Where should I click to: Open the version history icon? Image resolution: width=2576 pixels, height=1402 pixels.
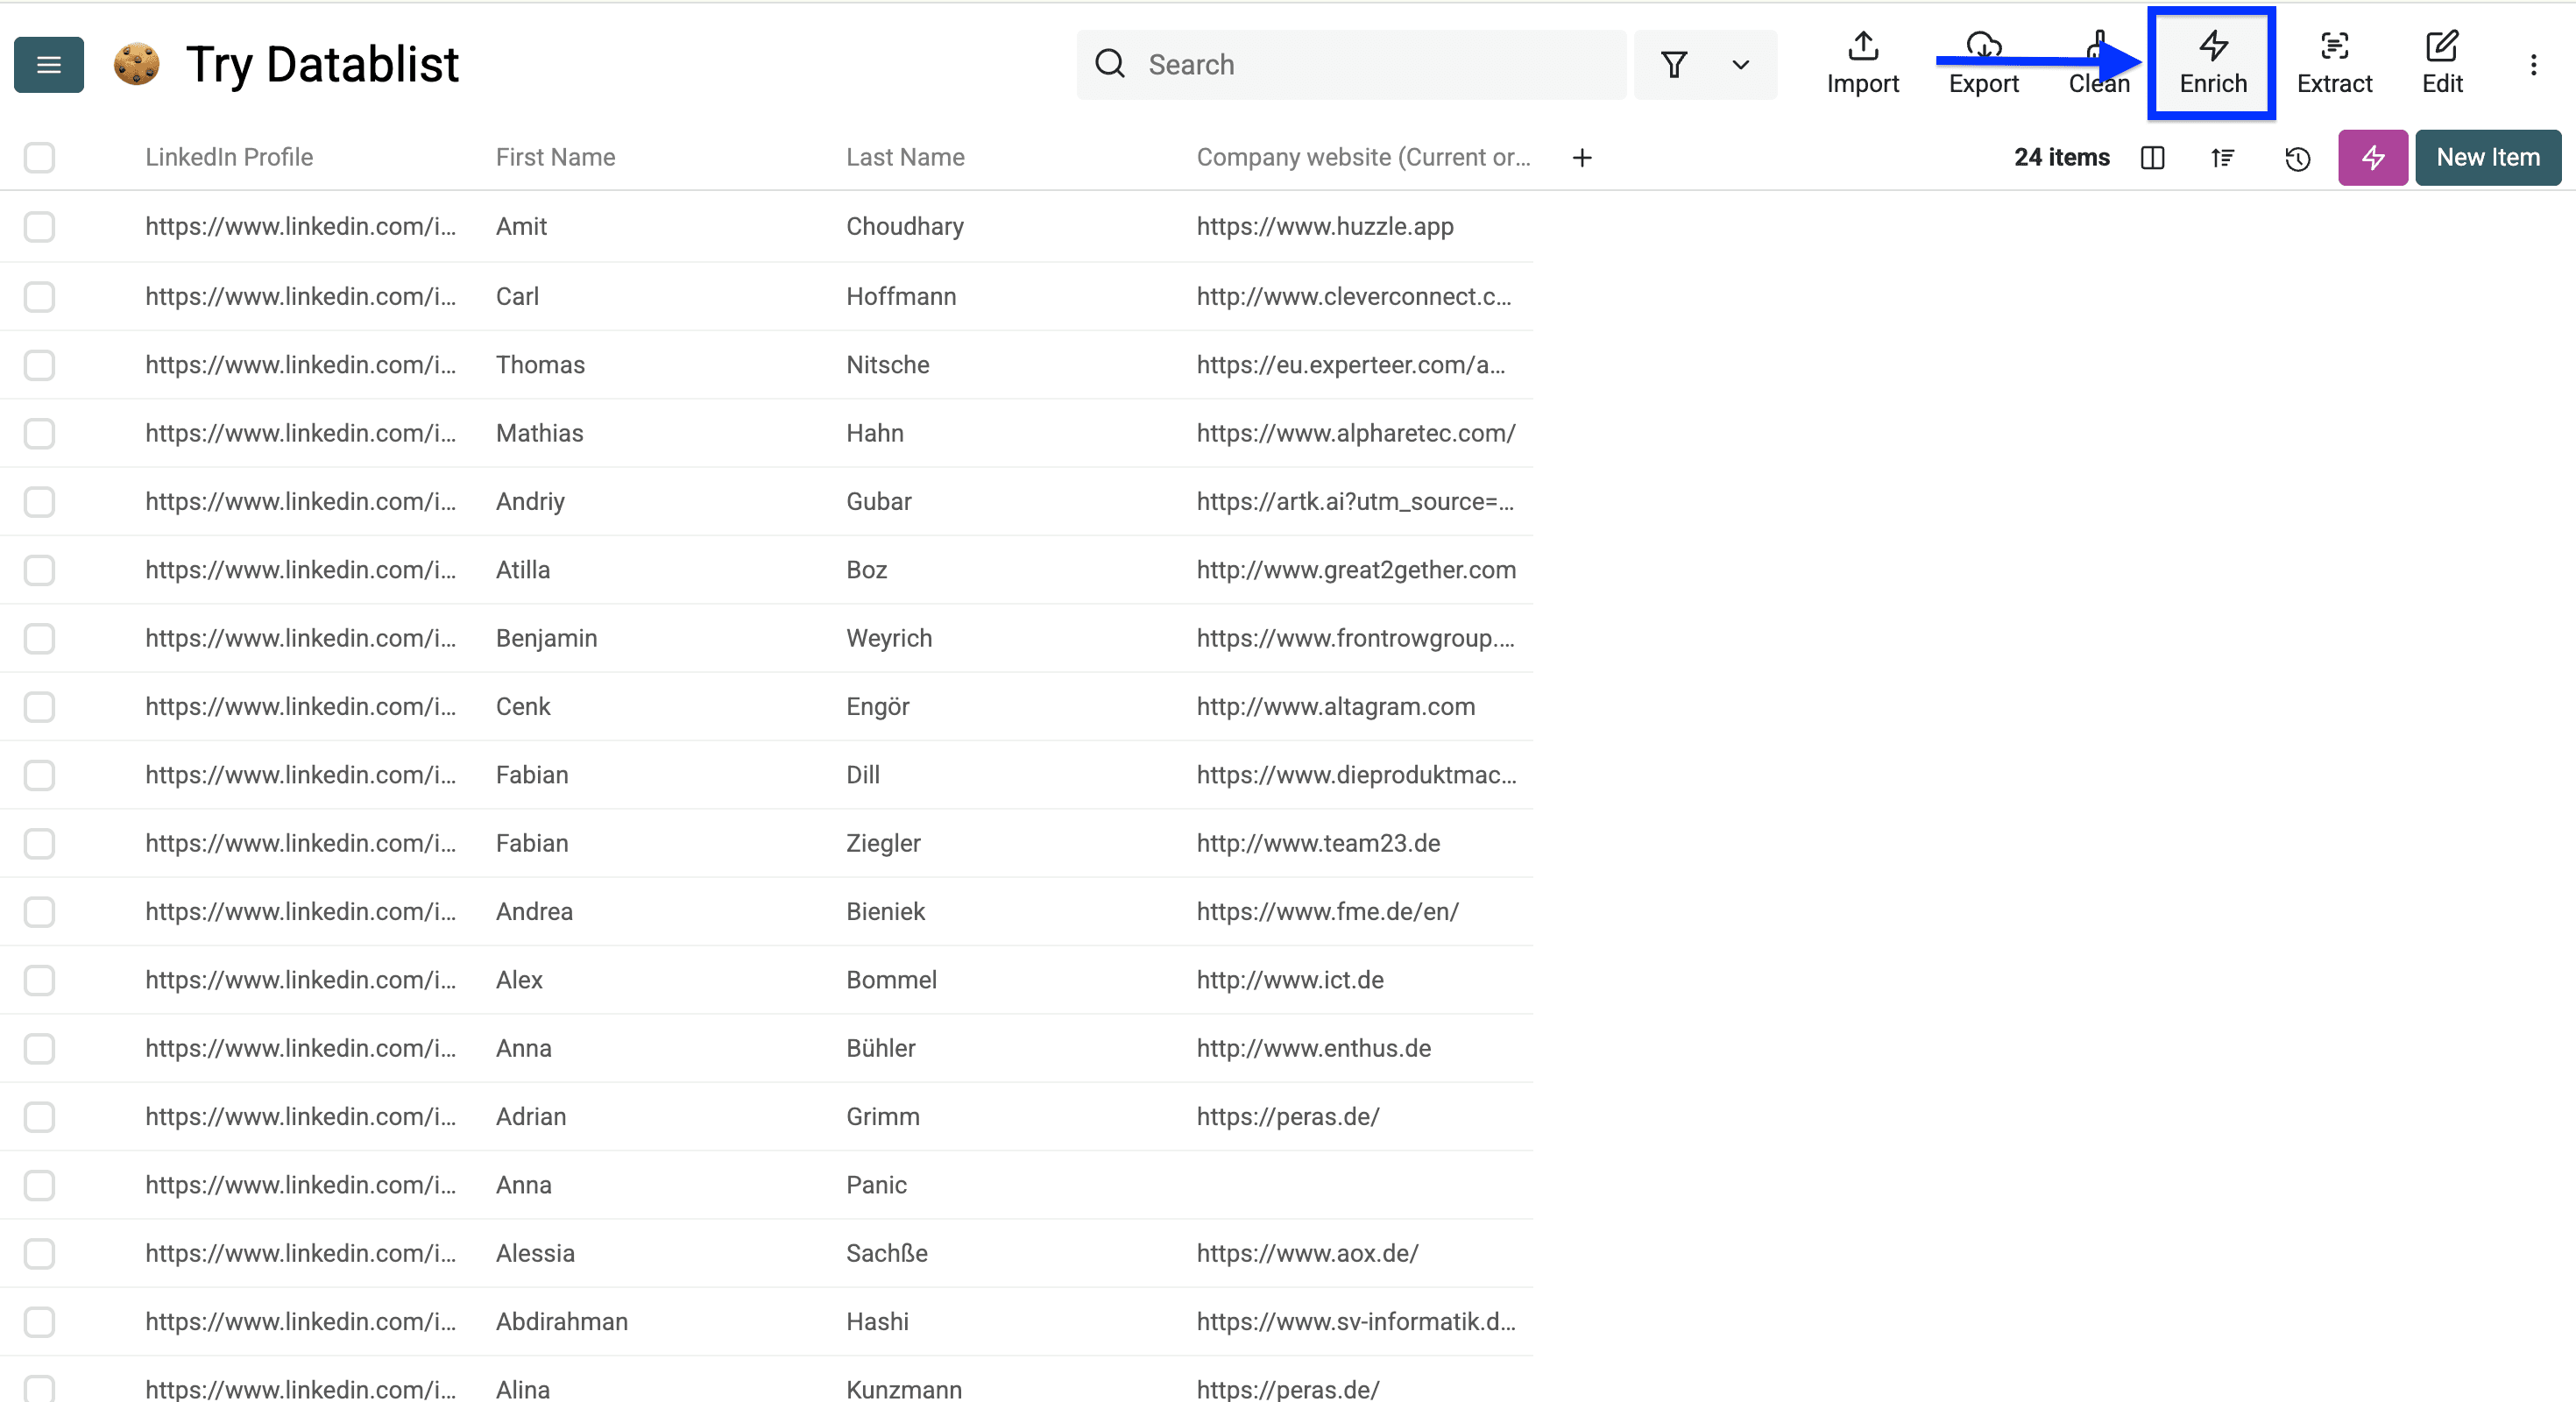click(x=2297, y=158)
